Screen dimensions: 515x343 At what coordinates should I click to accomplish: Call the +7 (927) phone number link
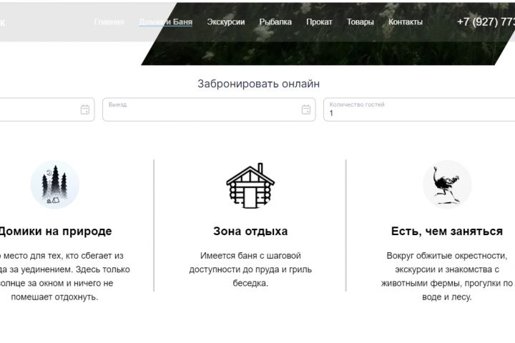coord(486,21)
